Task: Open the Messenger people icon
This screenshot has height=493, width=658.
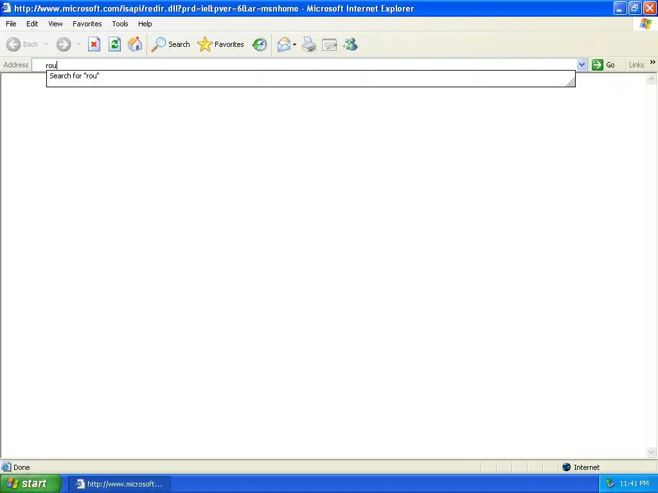Action: pos(350,44)
